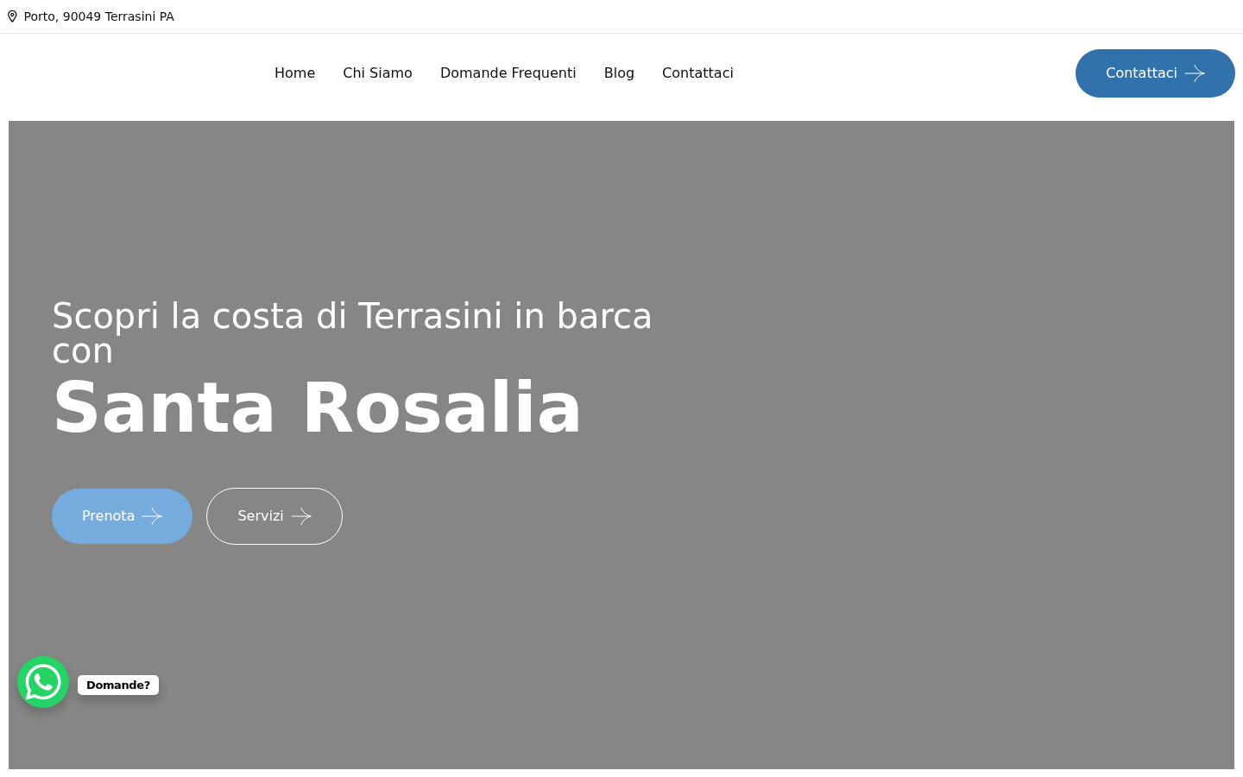Click the Santa Rosalia hero heading
This screenshot has height=777, width=1243.
coord(317,407)
